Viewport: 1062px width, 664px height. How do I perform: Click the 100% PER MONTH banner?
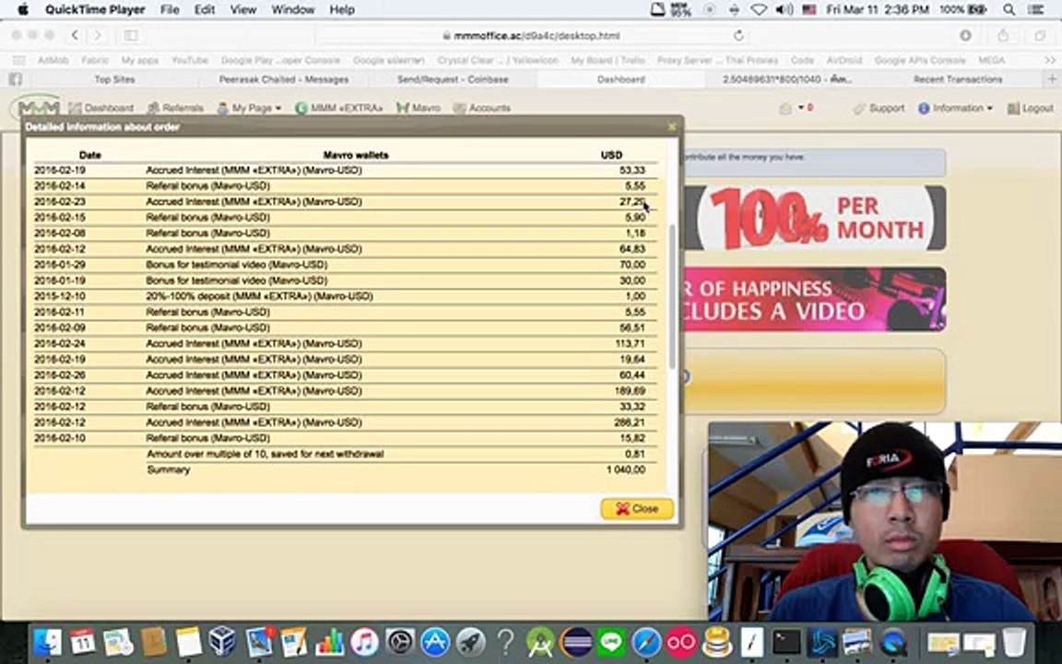[x=815, y=219]
